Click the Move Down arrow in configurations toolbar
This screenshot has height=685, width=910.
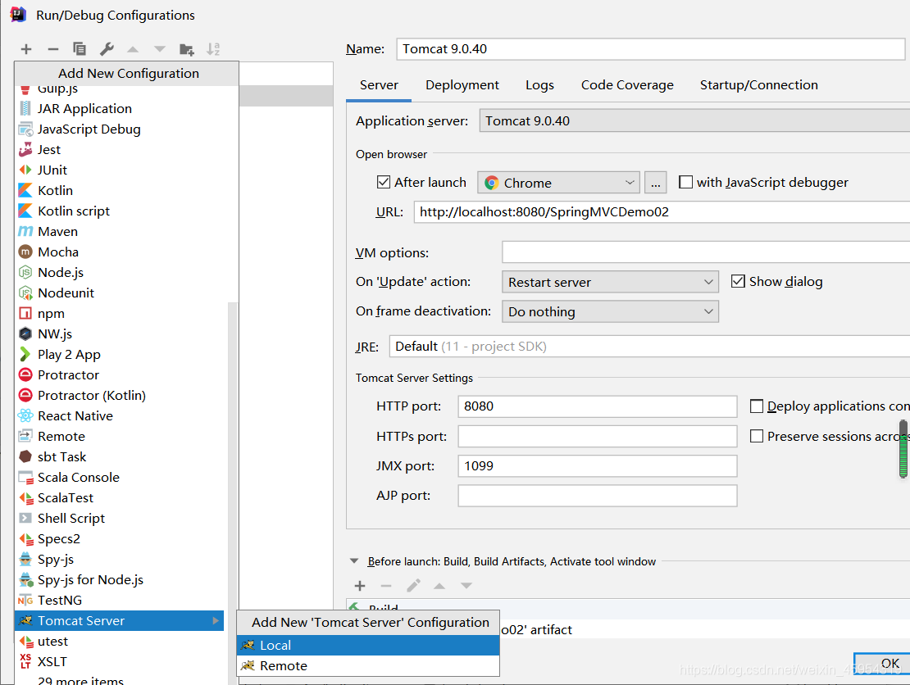click(x=160, y=49)
